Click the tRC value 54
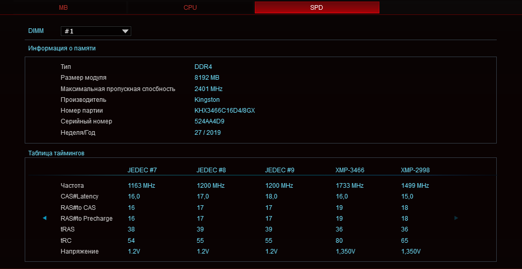Screen dimensions: 522x269 pos(131,240)
